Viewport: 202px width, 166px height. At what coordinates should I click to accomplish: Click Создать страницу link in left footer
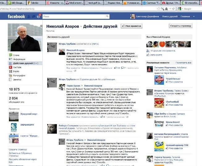click(18, 149)
